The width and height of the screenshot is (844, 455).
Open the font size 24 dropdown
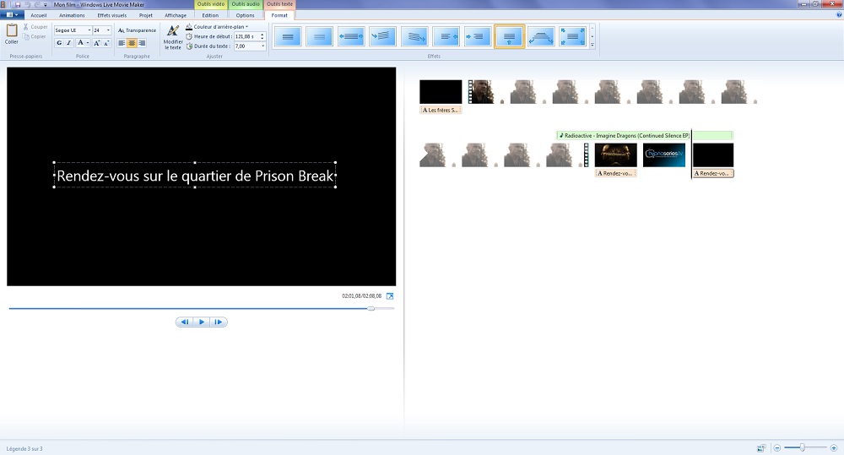click(x=108, y=30)
